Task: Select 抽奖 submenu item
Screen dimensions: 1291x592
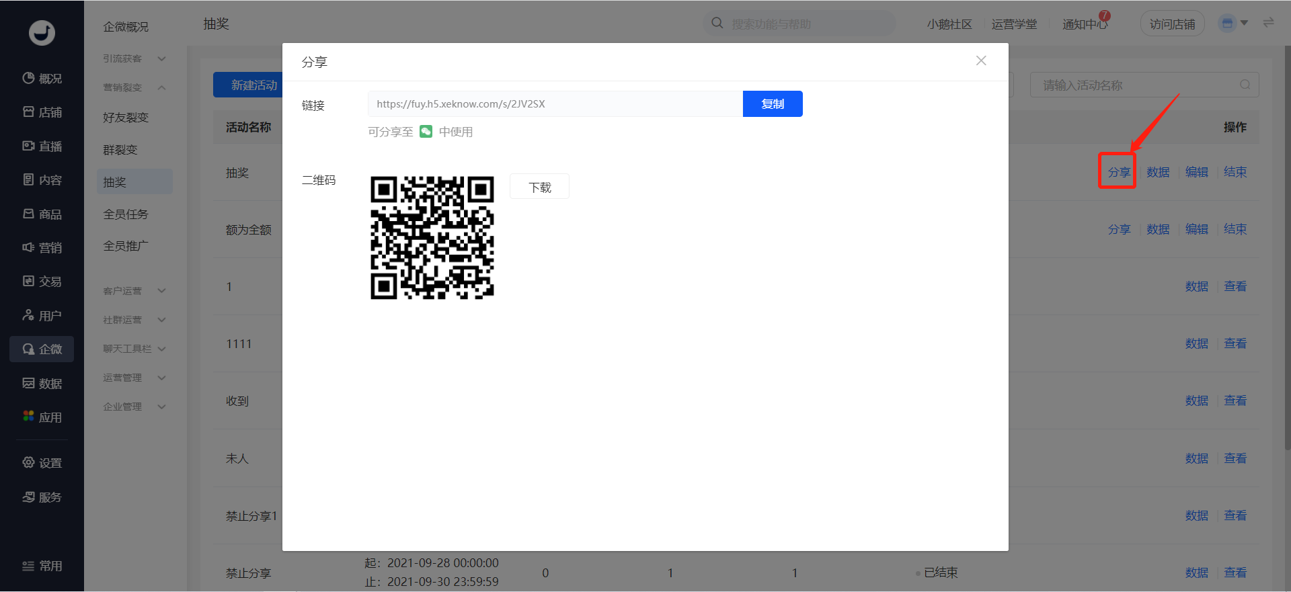Action: tap(134, 182)
